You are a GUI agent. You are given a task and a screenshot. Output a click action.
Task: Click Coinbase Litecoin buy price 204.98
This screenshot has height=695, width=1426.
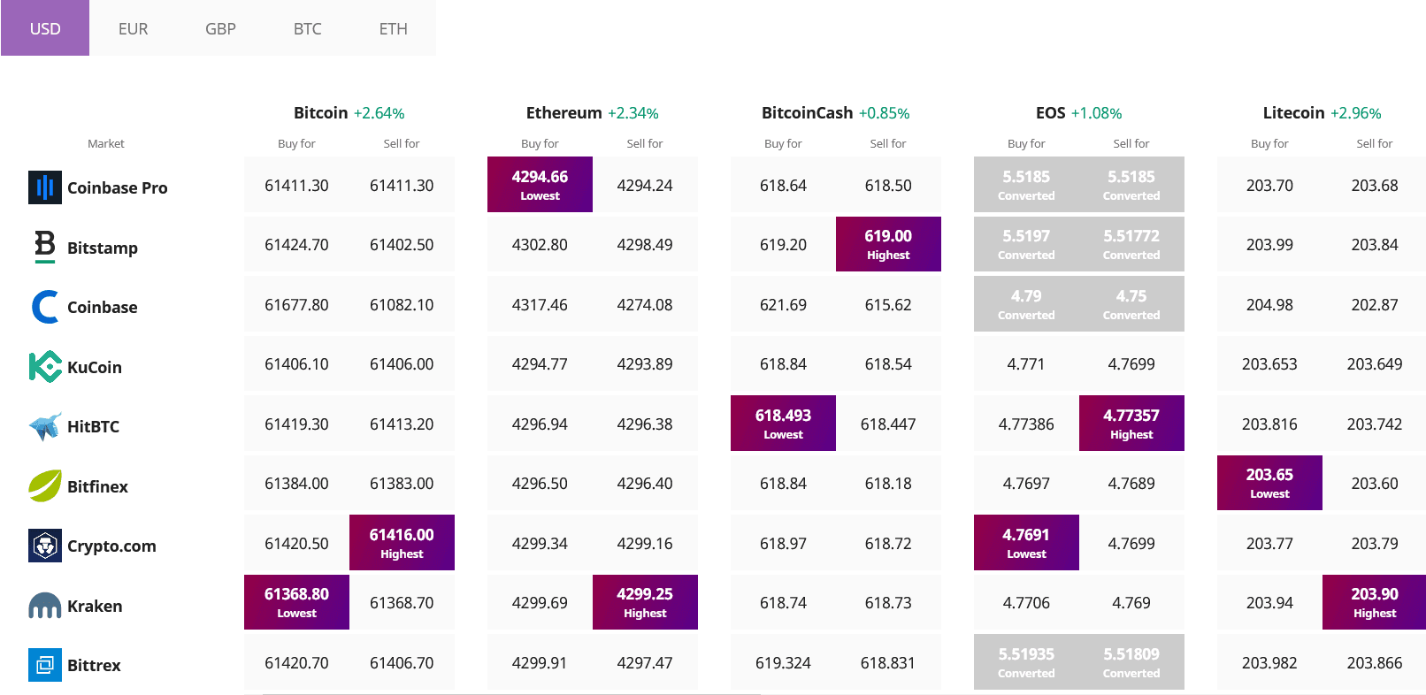(1269, 304)
